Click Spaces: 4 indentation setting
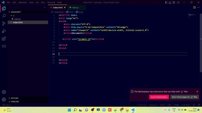This screenshot has width=202, height=113. [153, 105]
